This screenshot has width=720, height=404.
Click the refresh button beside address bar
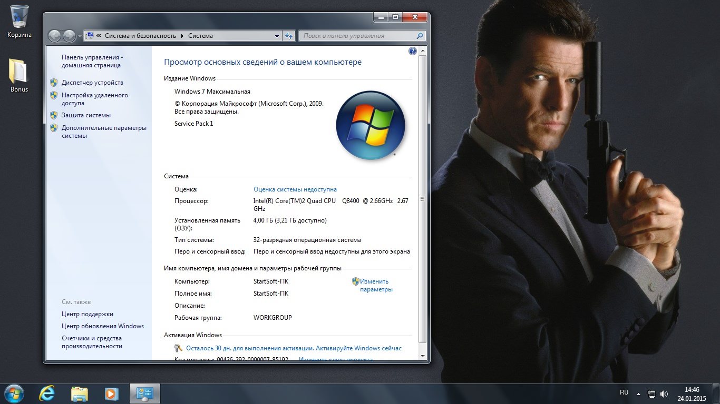click(x=289, y=36)
